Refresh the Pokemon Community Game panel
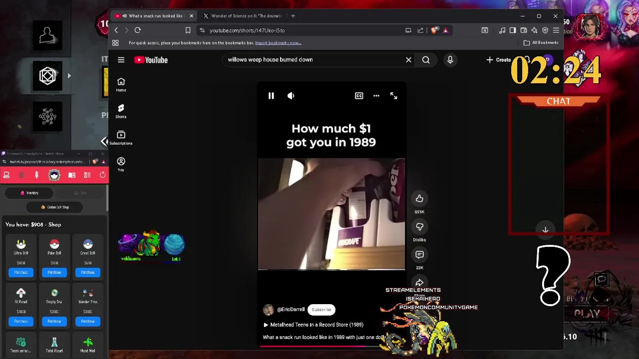The height and width of the screenshot is (359, 639). (102, 175)
